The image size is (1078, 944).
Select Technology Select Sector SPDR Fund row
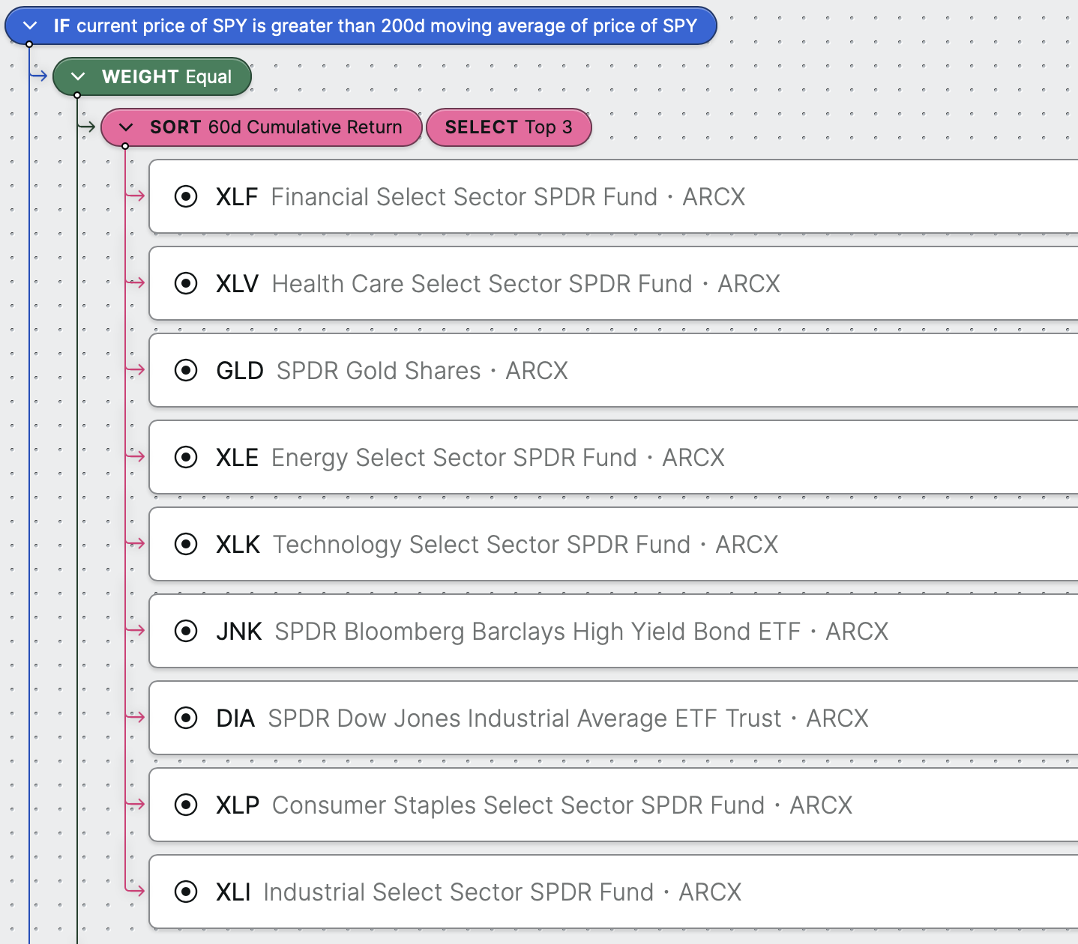pyautogui.click(x=614, y=545)
